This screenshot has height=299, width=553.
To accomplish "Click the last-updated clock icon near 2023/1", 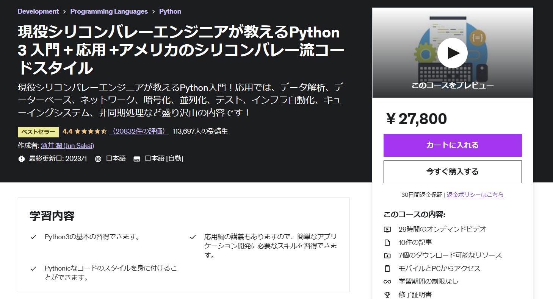I will [22, 158].
